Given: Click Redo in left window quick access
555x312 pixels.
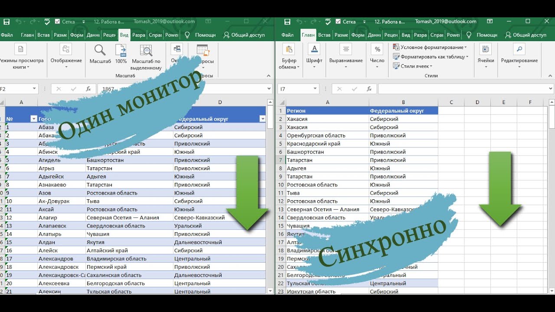Looking at the screenshot, I should coord(33,21).
